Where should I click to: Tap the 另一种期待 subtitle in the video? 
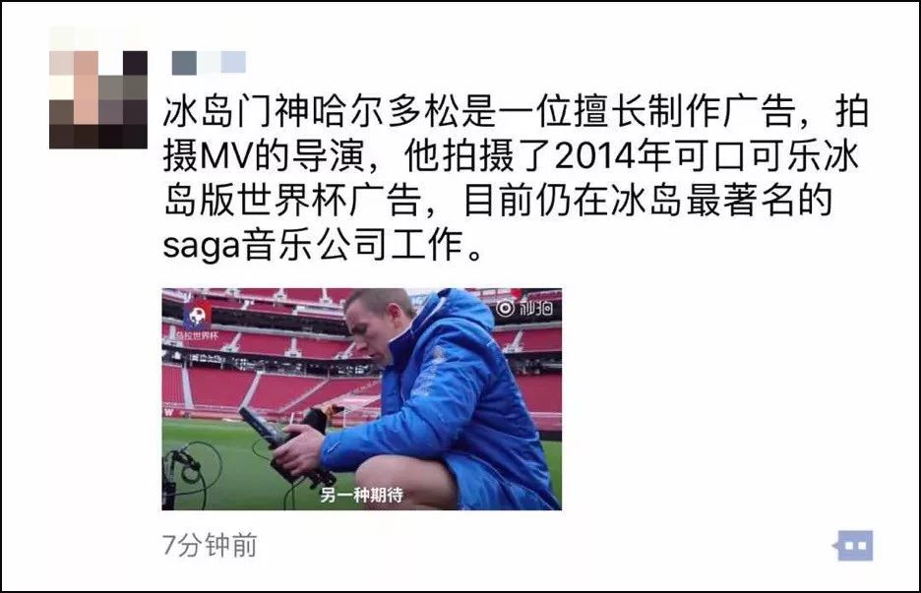(x=362, y=495)
